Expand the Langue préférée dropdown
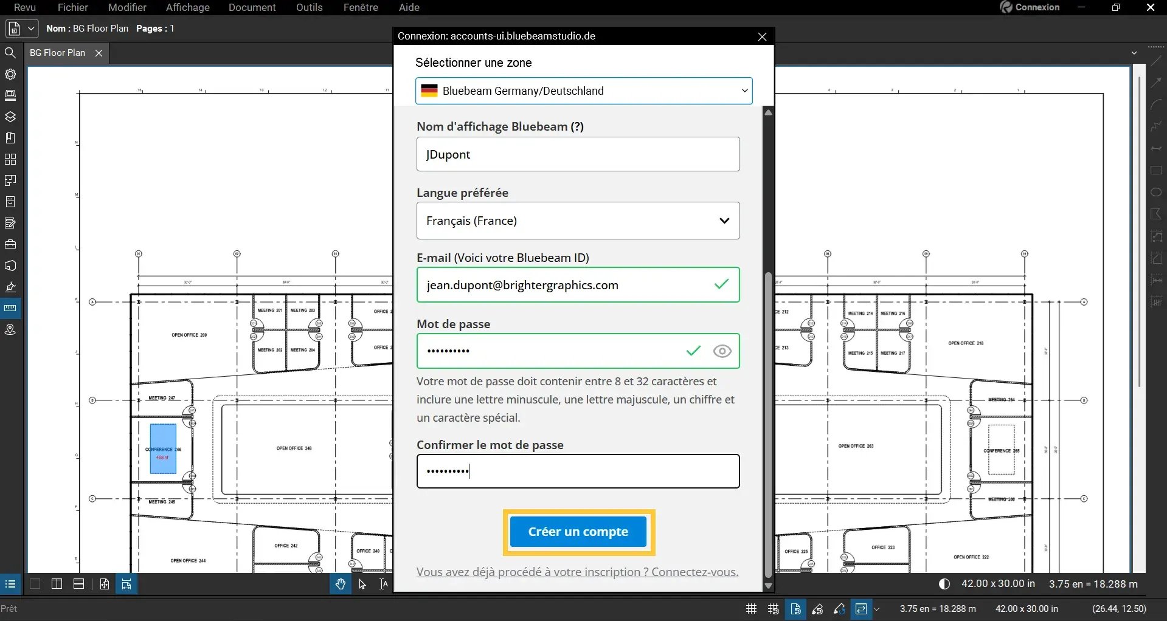The height and width of the screenshot is (621, 1167). coord(578,221)
